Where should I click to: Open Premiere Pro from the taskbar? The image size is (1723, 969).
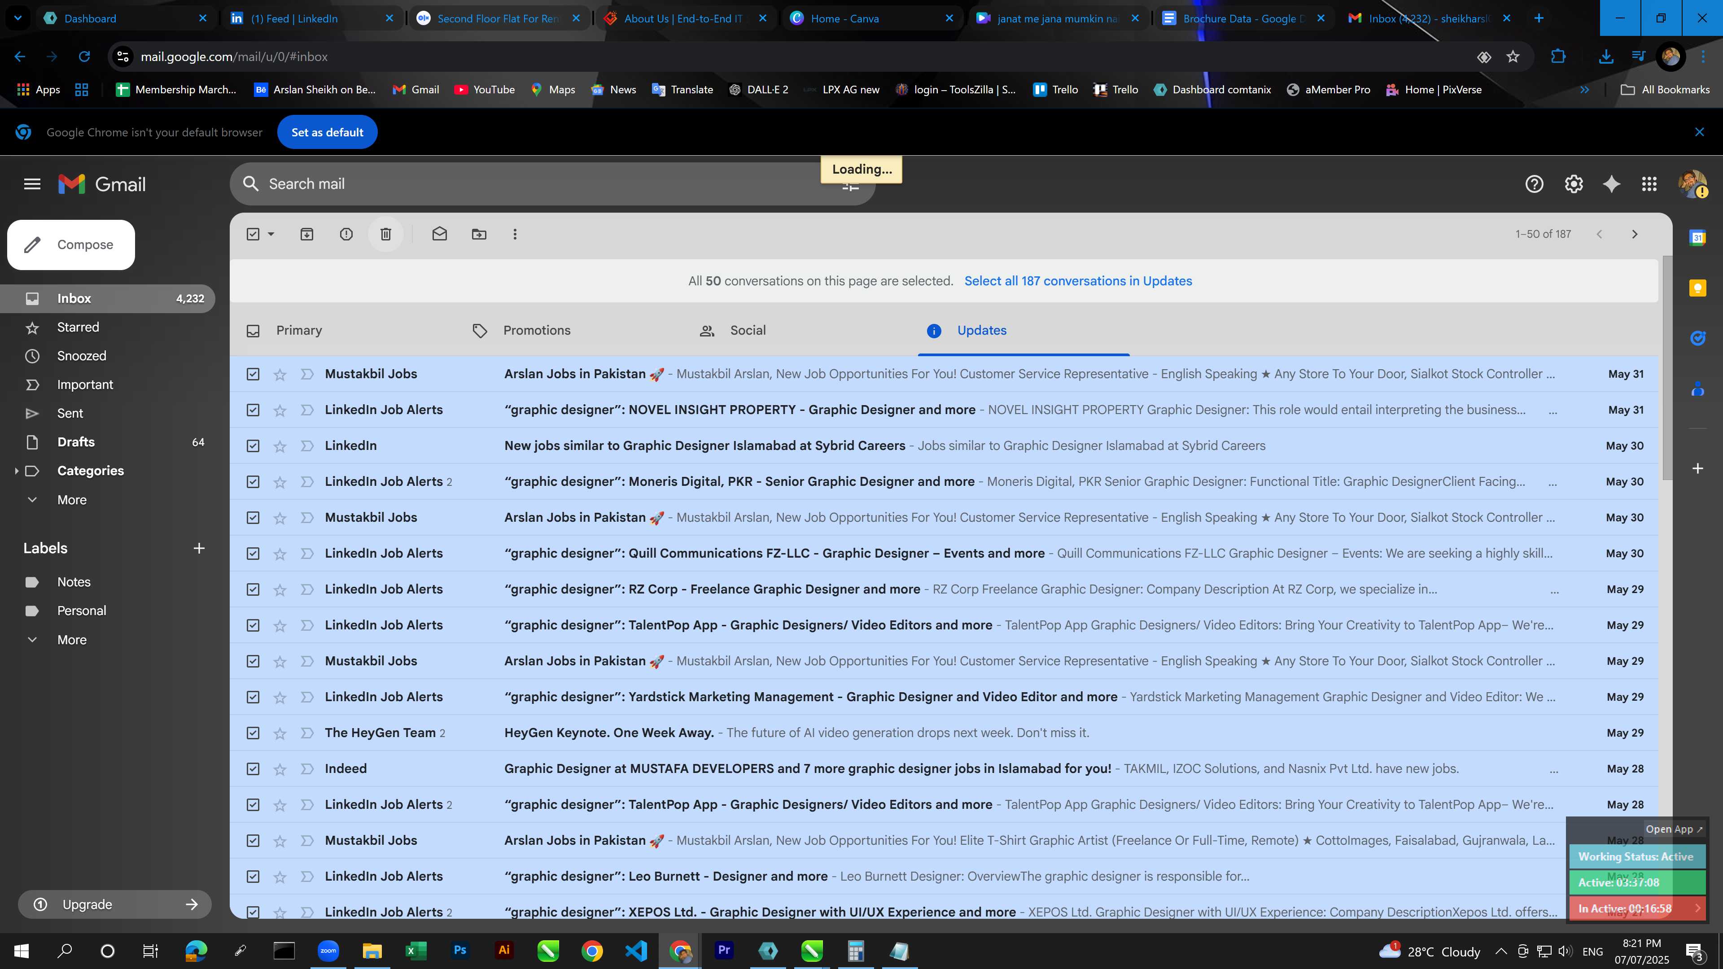(x=724, y=950)
